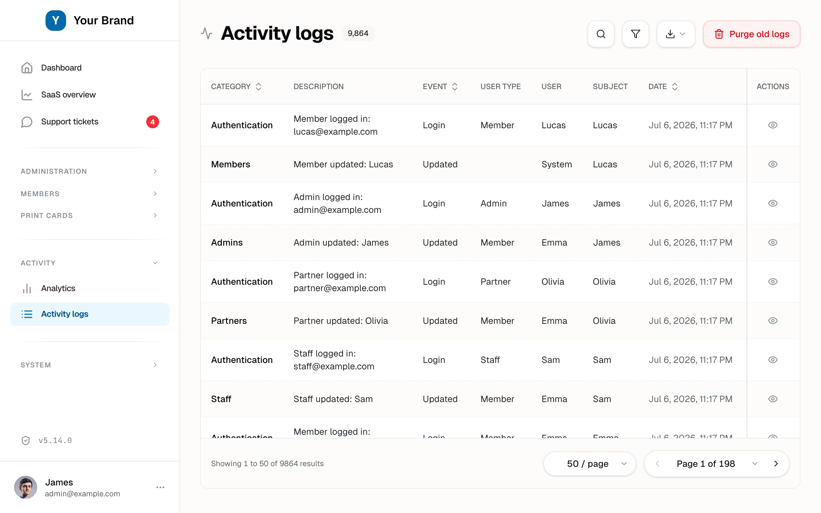Image resolution: width=821 pixels, height=513 pixels.
Task: Click version v5.14.0 text
Action: tap(55, 441)
